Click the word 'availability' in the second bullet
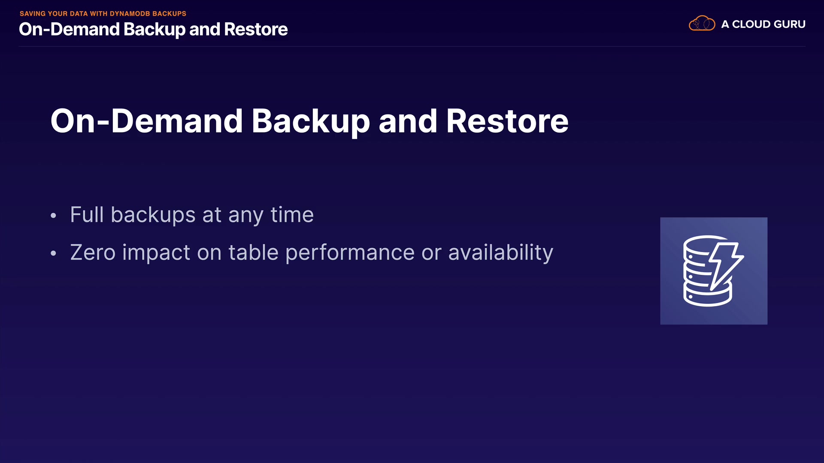824x463 pixels. click(500, 253)
